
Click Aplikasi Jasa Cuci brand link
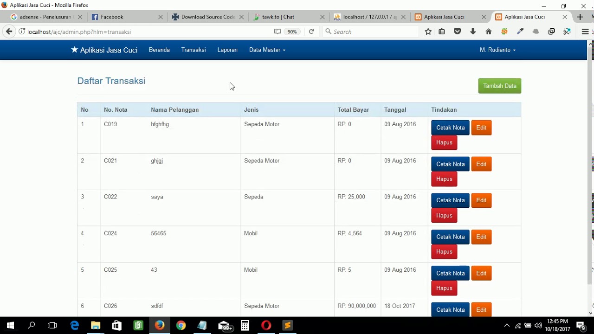coord(104,50)
